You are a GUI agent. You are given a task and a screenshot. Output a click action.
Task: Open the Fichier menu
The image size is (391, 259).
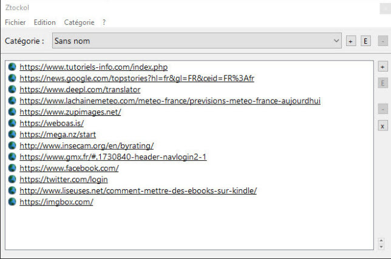click(x=15, y=22)
